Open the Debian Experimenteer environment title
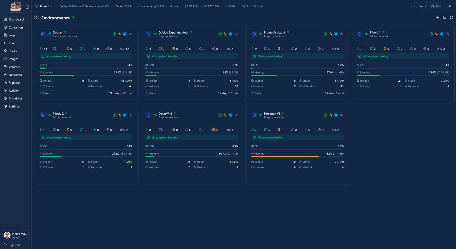This screenshot has height=249, width=456. tap(173, 32)
